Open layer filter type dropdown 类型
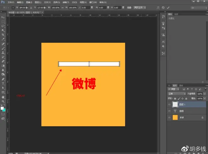This screenshot has height=154, width=208. (173, 89)
